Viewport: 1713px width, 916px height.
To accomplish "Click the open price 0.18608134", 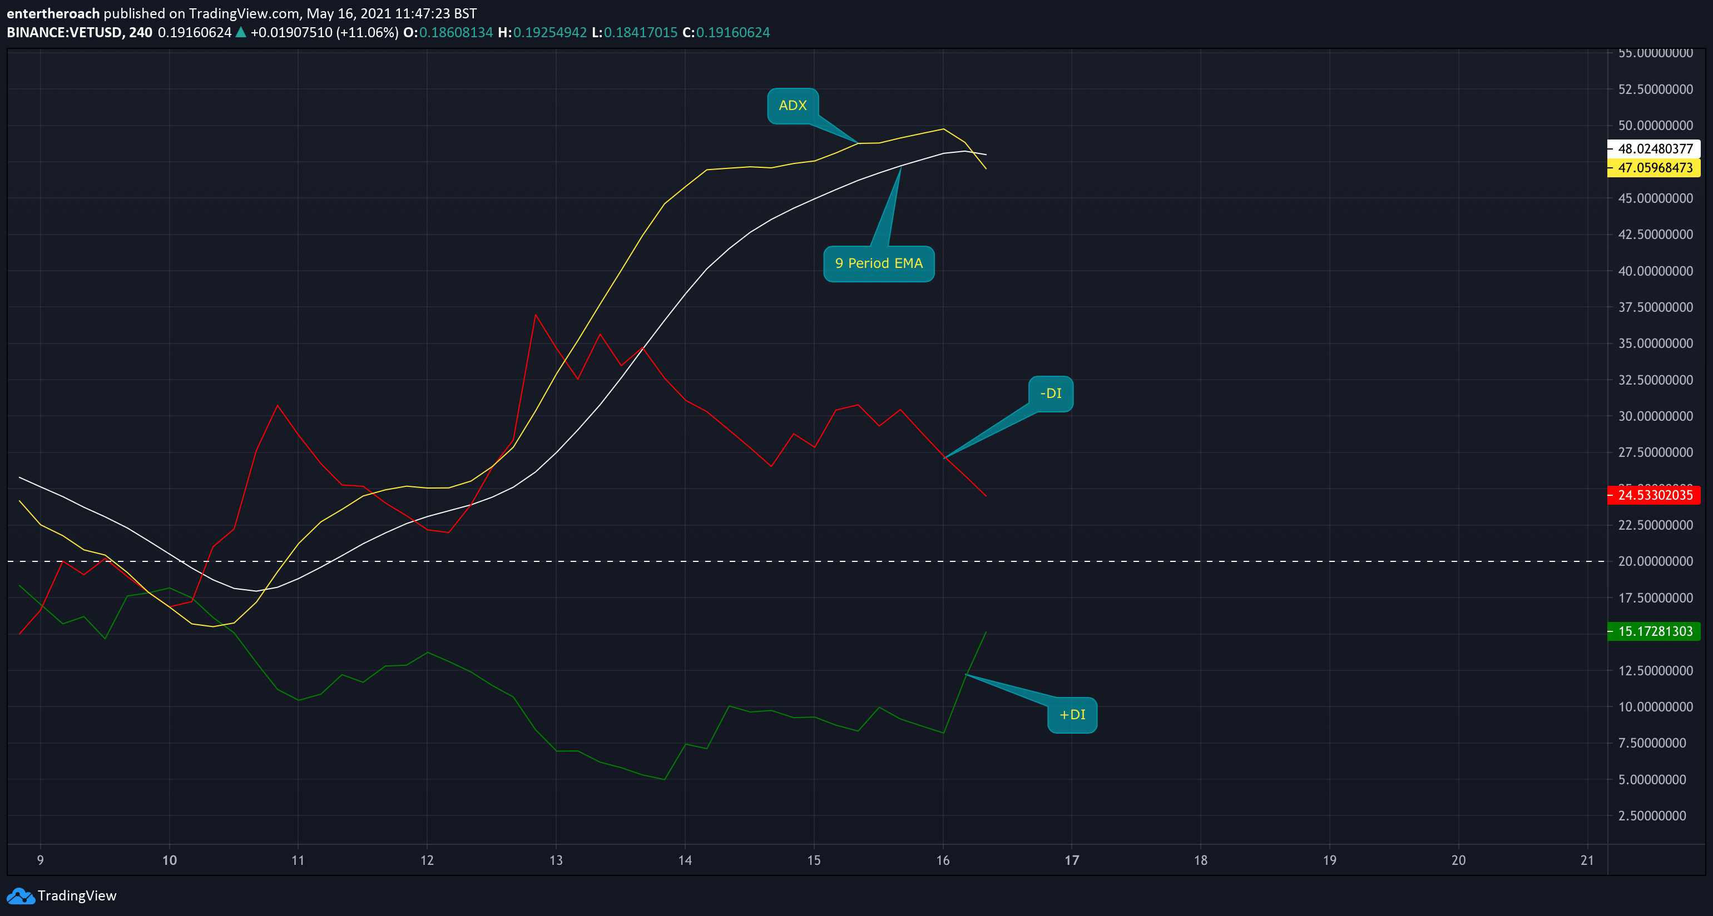I will pos(456,33).
